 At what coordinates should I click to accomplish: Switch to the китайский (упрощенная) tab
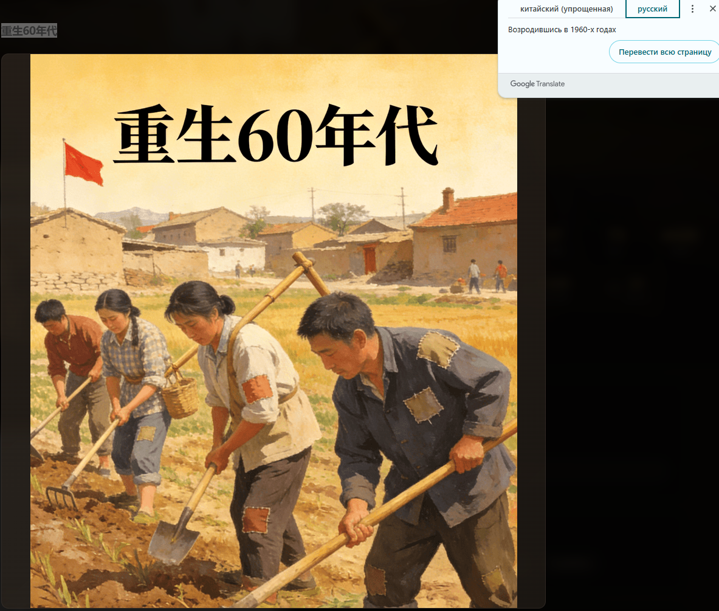pos(566,9)
